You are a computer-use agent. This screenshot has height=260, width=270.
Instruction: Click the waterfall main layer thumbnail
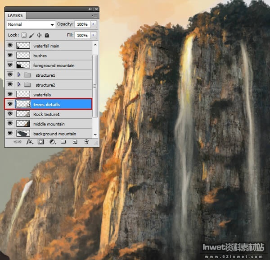(x=23, y=46)
